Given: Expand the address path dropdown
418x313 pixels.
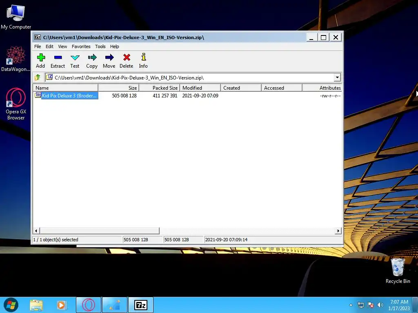Looking at the screenshot, I should (x=337, y=77).
